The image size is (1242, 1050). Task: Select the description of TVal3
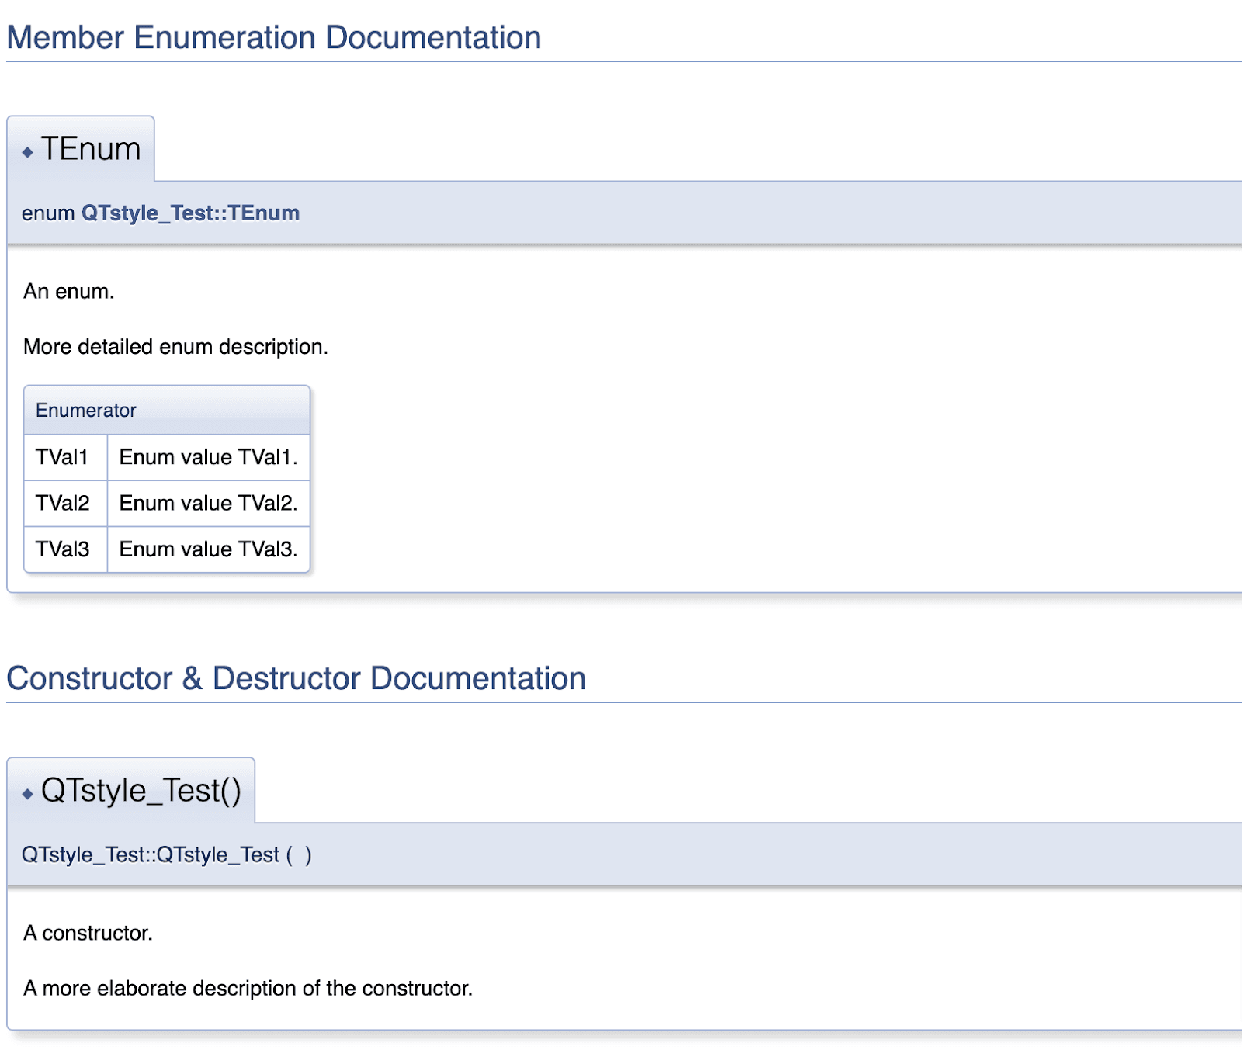point(206,549)
